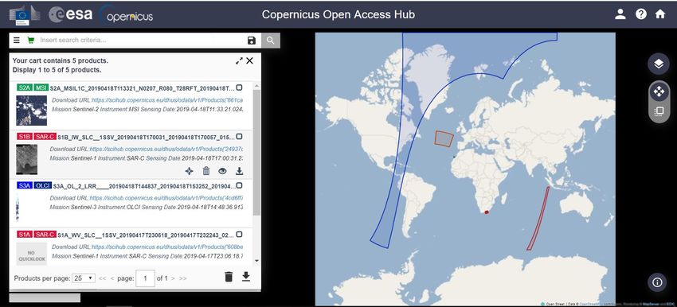Image resolution: width=677 pixels, height=307 pixels.
Task: Click the magnifying glass search button
Action: [270, 41]
